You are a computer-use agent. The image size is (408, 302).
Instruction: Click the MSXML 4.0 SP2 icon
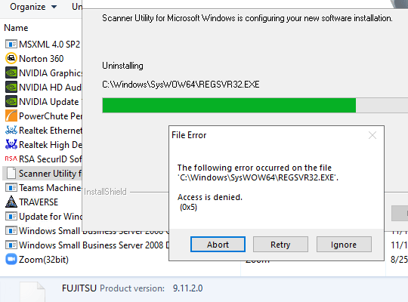pos(11,44)
